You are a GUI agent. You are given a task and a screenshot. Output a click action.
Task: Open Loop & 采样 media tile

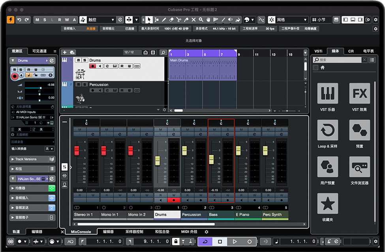[327, 130]
